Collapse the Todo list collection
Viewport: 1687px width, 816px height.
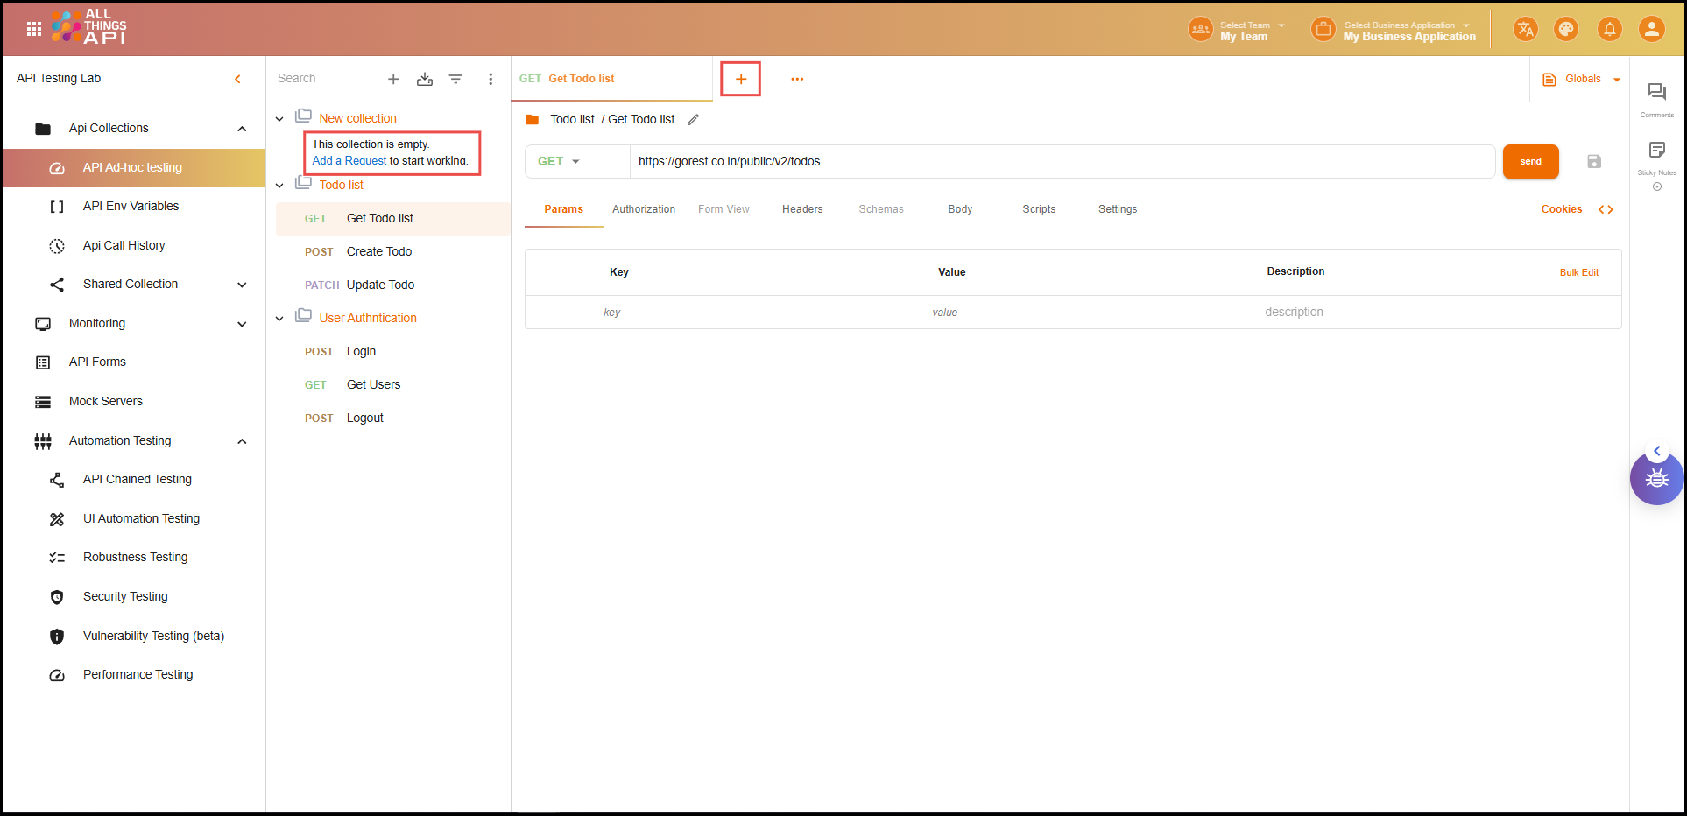(x=279, y=186)
